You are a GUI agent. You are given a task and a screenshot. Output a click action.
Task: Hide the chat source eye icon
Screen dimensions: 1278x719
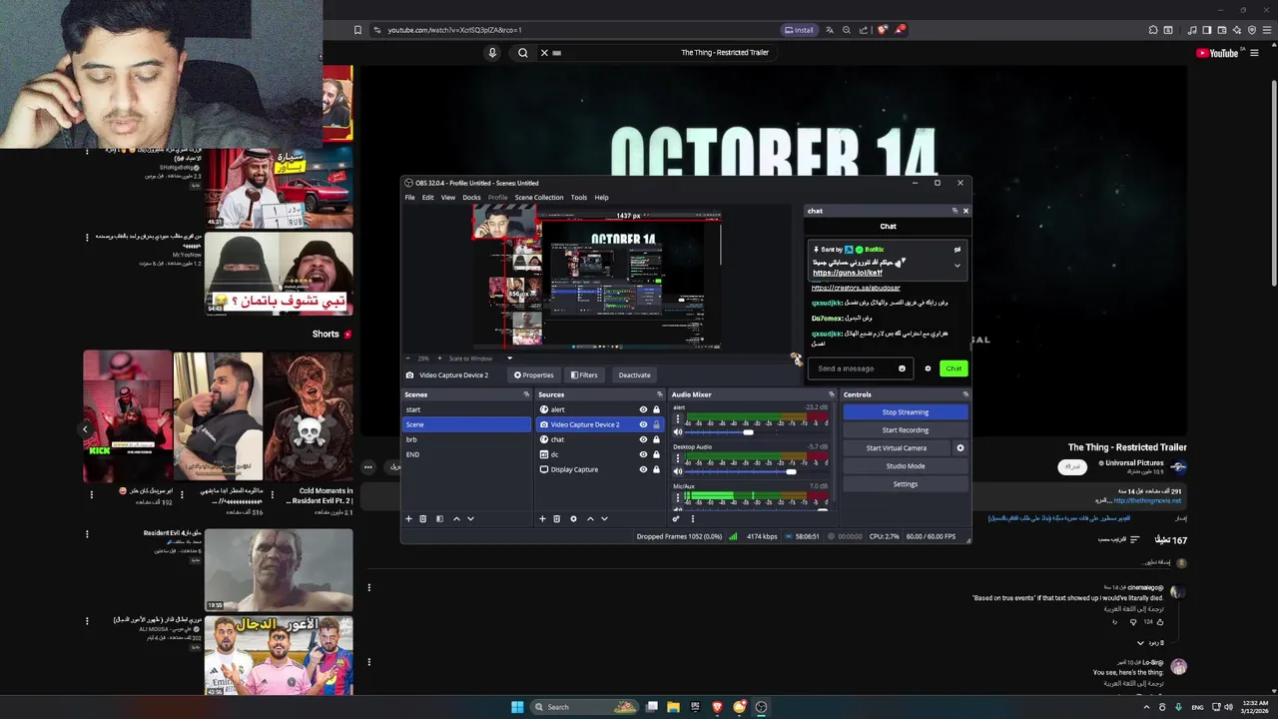(643, 439)
